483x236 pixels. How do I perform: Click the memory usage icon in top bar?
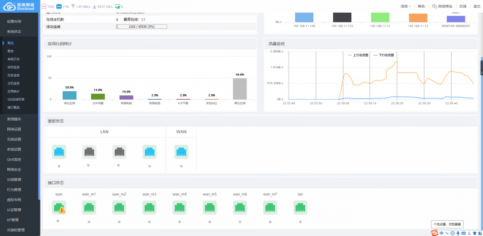(x=59, y=6)
